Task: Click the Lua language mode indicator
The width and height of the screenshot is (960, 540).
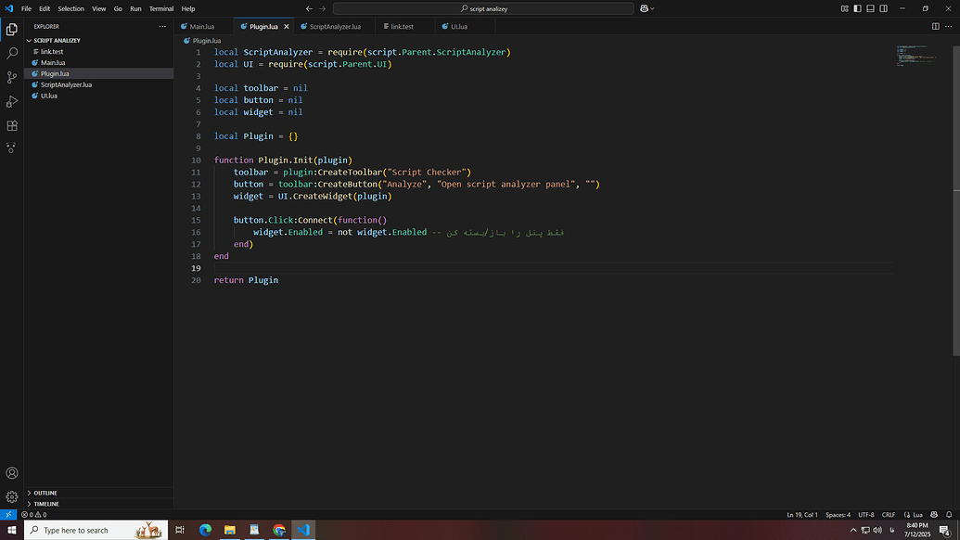Action: point(915,514)
